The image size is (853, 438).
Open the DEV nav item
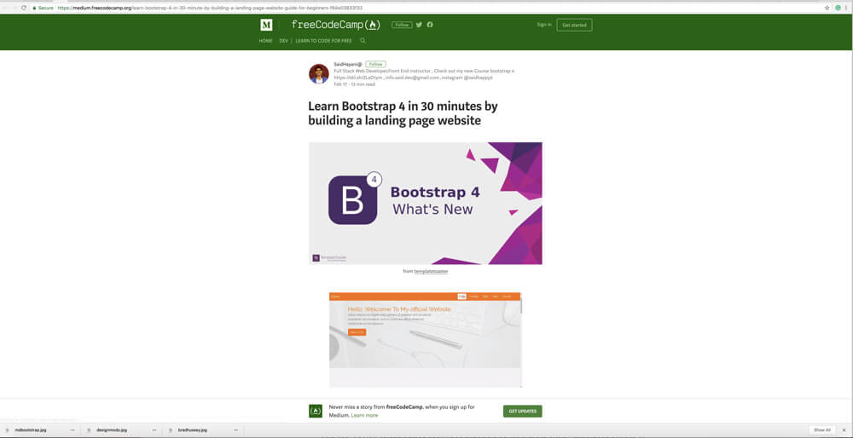(283, 41)
